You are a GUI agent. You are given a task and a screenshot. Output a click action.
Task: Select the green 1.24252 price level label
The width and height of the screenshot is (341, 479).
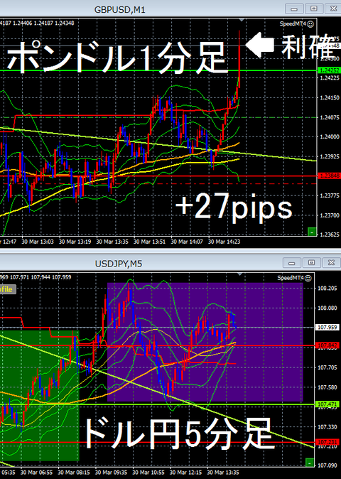[329, 70]
